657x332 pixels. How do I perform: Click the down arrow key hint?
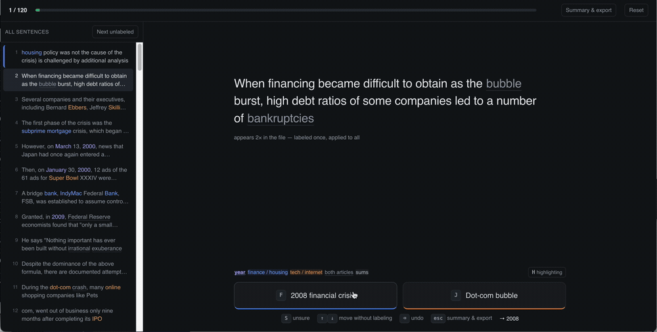point(332,318)
